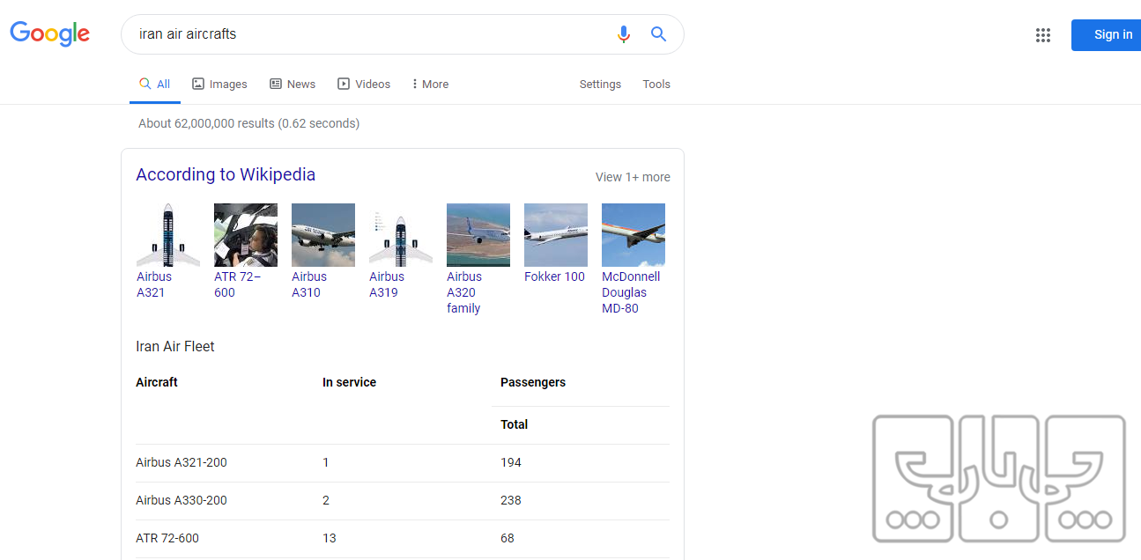Click the ATR 72-600 cockpit thumbnail
The image size is (1141, 560).
tap(246, 235)
